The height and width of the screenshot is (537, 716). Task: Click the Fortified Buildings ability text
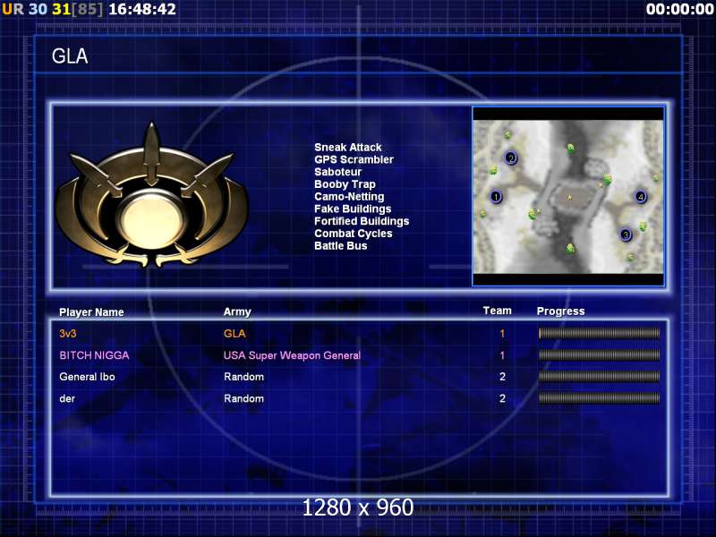pos(362,221)
